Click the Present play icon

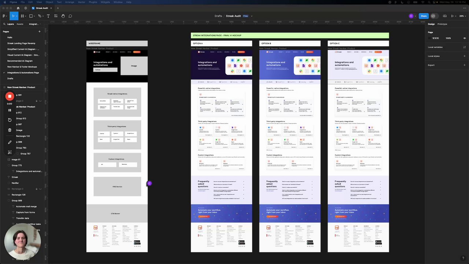(x=453, y=16)
